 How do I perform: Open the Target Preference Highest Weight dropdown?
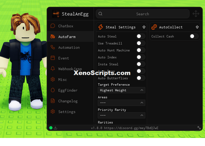[x=122, y=90]
